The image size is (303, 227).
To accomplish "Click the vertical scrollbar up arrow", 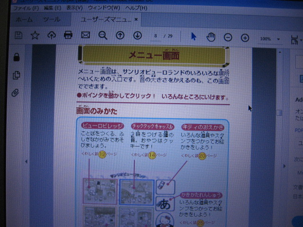I will click(280, 52).
